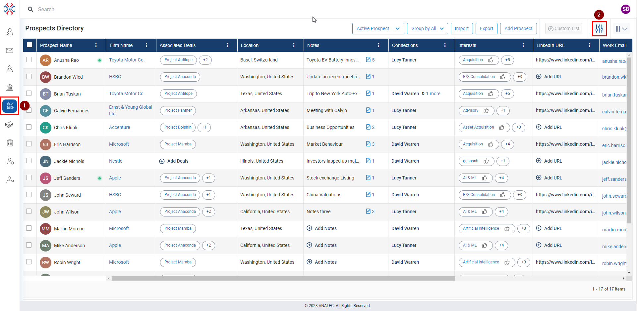Image resolution: width=637 pixels, height=311 pixels.
Task: Click the search magnifier icon
Action: [x=30, y=9]
